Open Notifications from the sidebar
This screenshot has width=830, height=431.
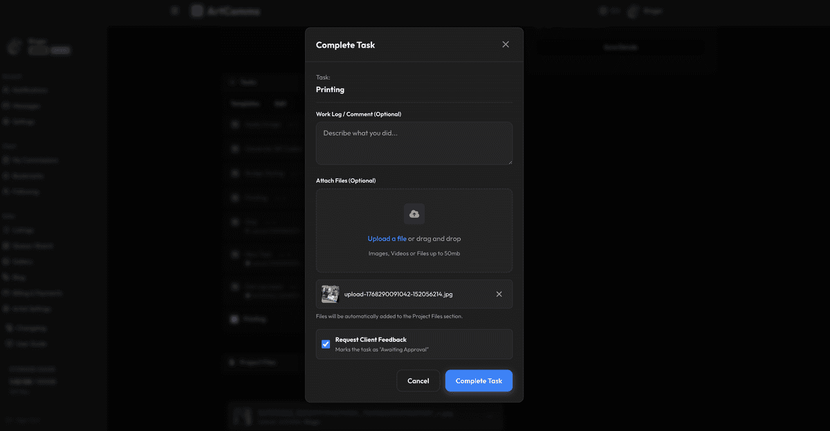tap(29, 89)
